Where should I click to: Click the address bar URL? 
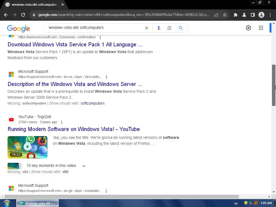[124, 15]
